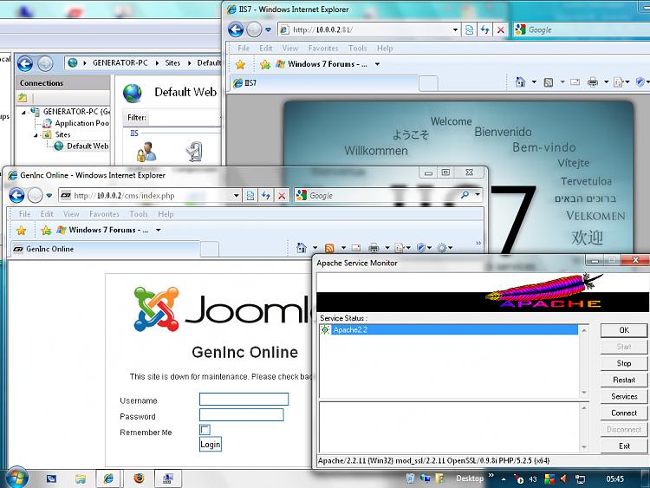
Task: Open File menu in GenInc browser
Action: (25, 214)
